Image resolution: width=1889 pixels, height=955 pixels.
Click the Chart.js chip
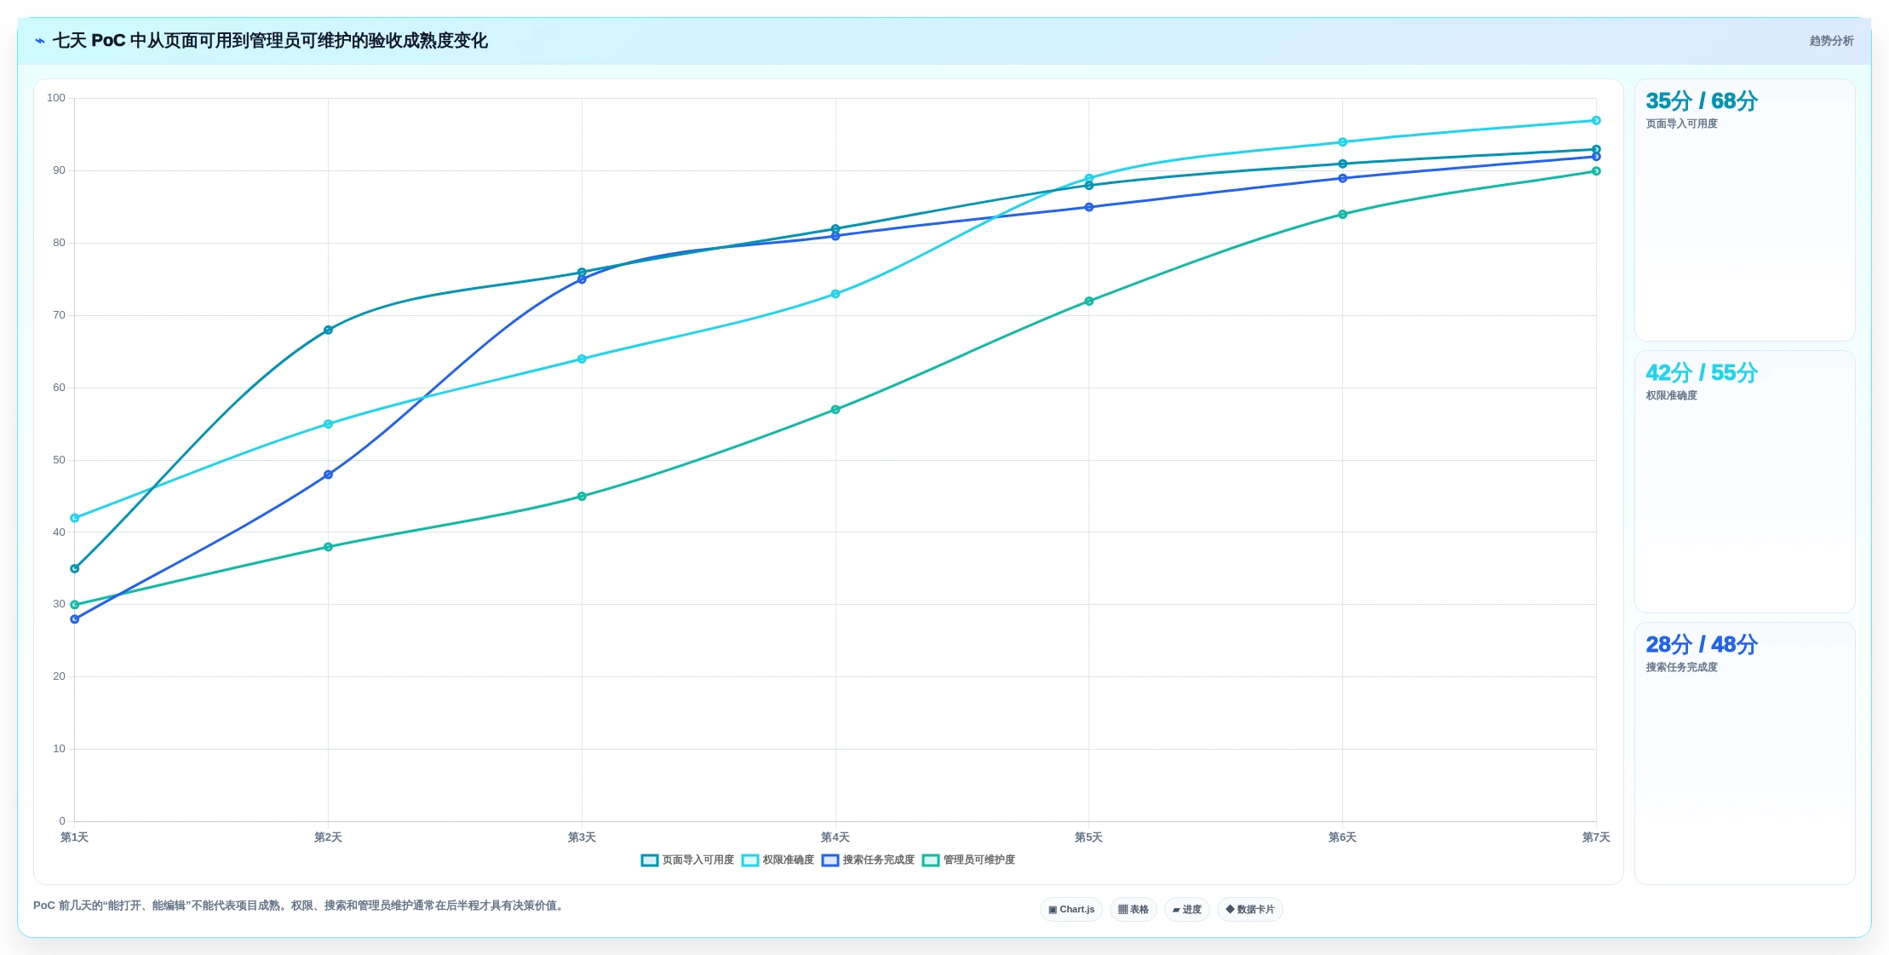pos(1071,910)
